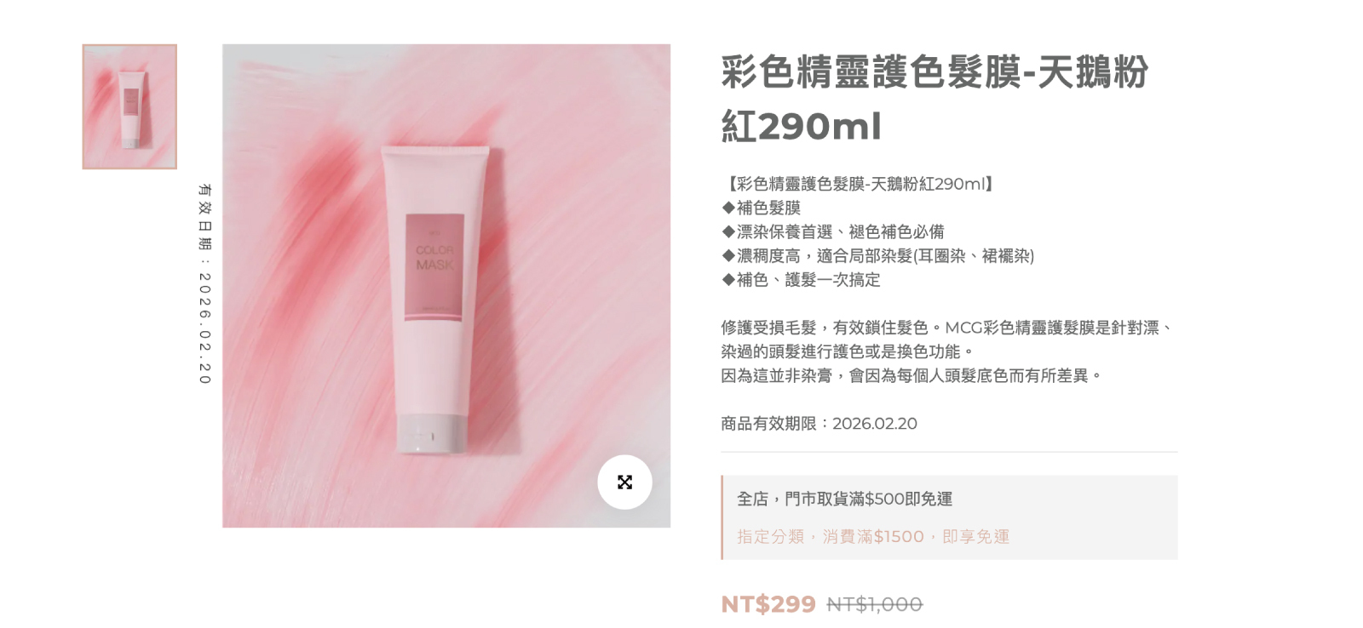Click the ◆漂染保養首選、褪色補色必備 bullet line
Screen dimensions: 1363x628
pyautogui.click(x=832, y=231)
